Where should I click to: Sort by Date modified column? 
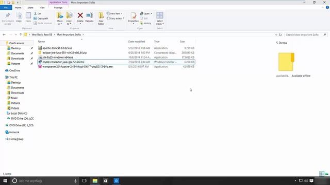[x=137, y=42]
